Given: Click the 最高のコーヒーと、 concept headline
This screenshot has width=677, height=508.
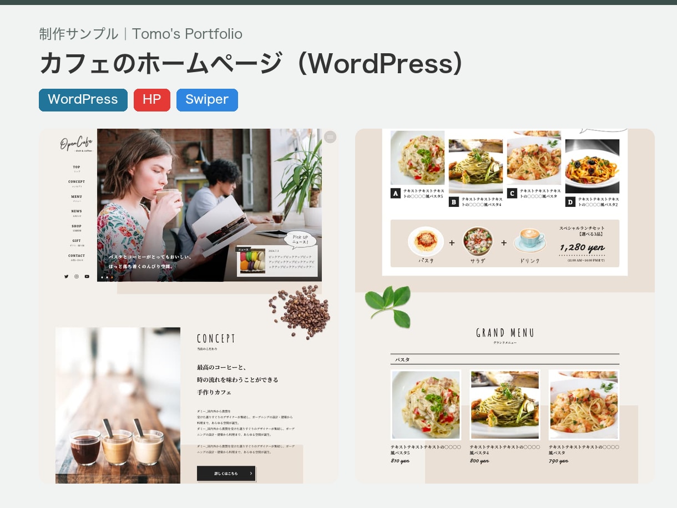Looking at the screenshot, I should coord(221,367).
